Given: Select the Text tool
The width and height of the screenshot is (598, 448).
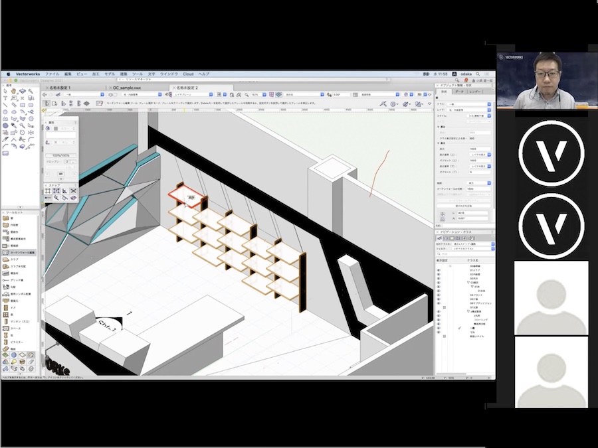Looking at the screenshot, I should click(5, 98).
